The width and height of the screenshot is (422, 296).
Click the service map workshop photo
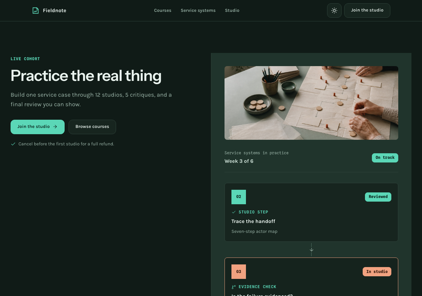(311, 103)
